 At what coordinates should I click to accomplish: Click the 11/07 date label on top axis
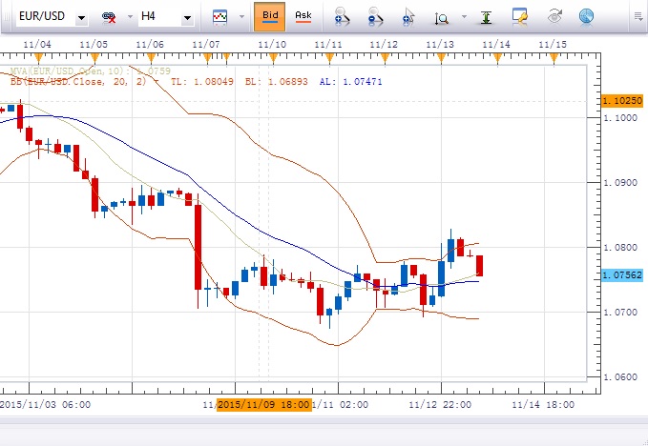click(206, 45)
